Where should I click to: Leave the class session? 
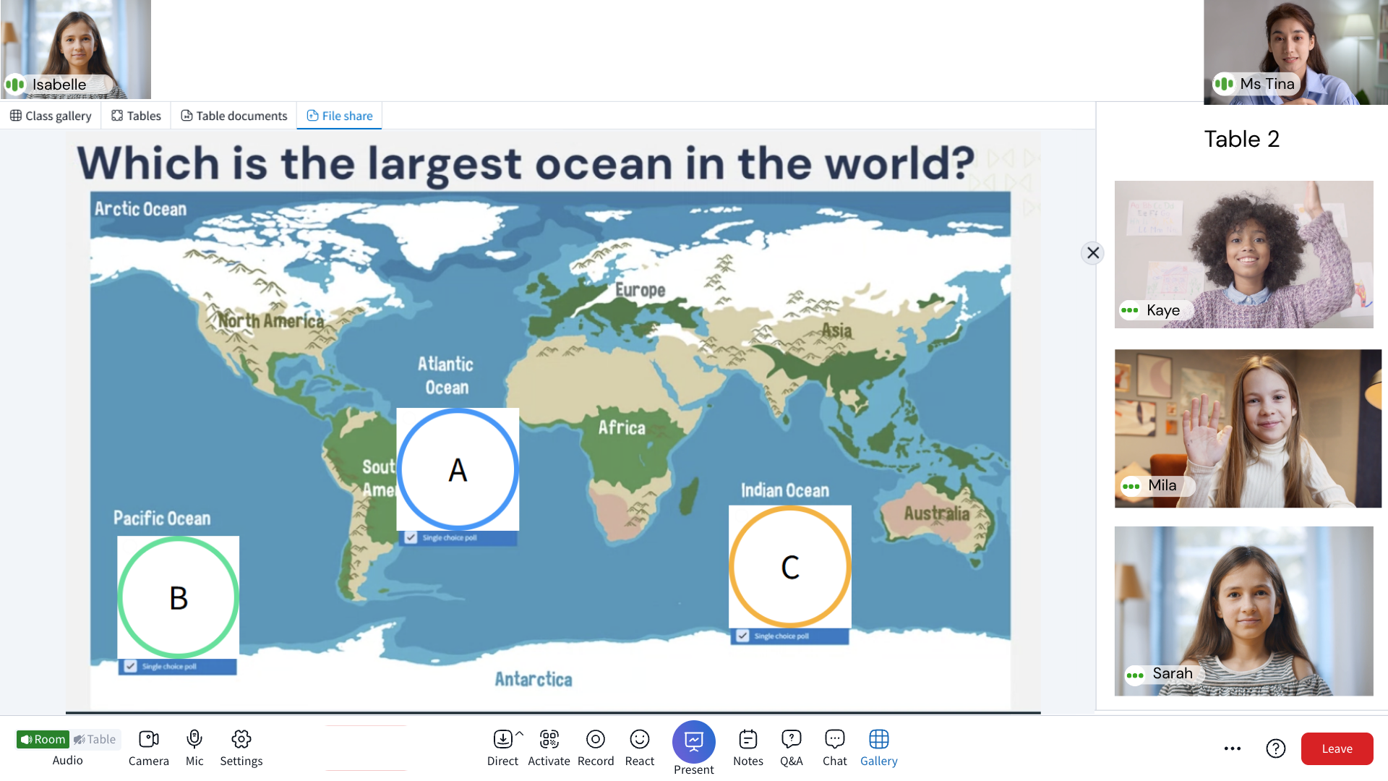click(1337, 748)
